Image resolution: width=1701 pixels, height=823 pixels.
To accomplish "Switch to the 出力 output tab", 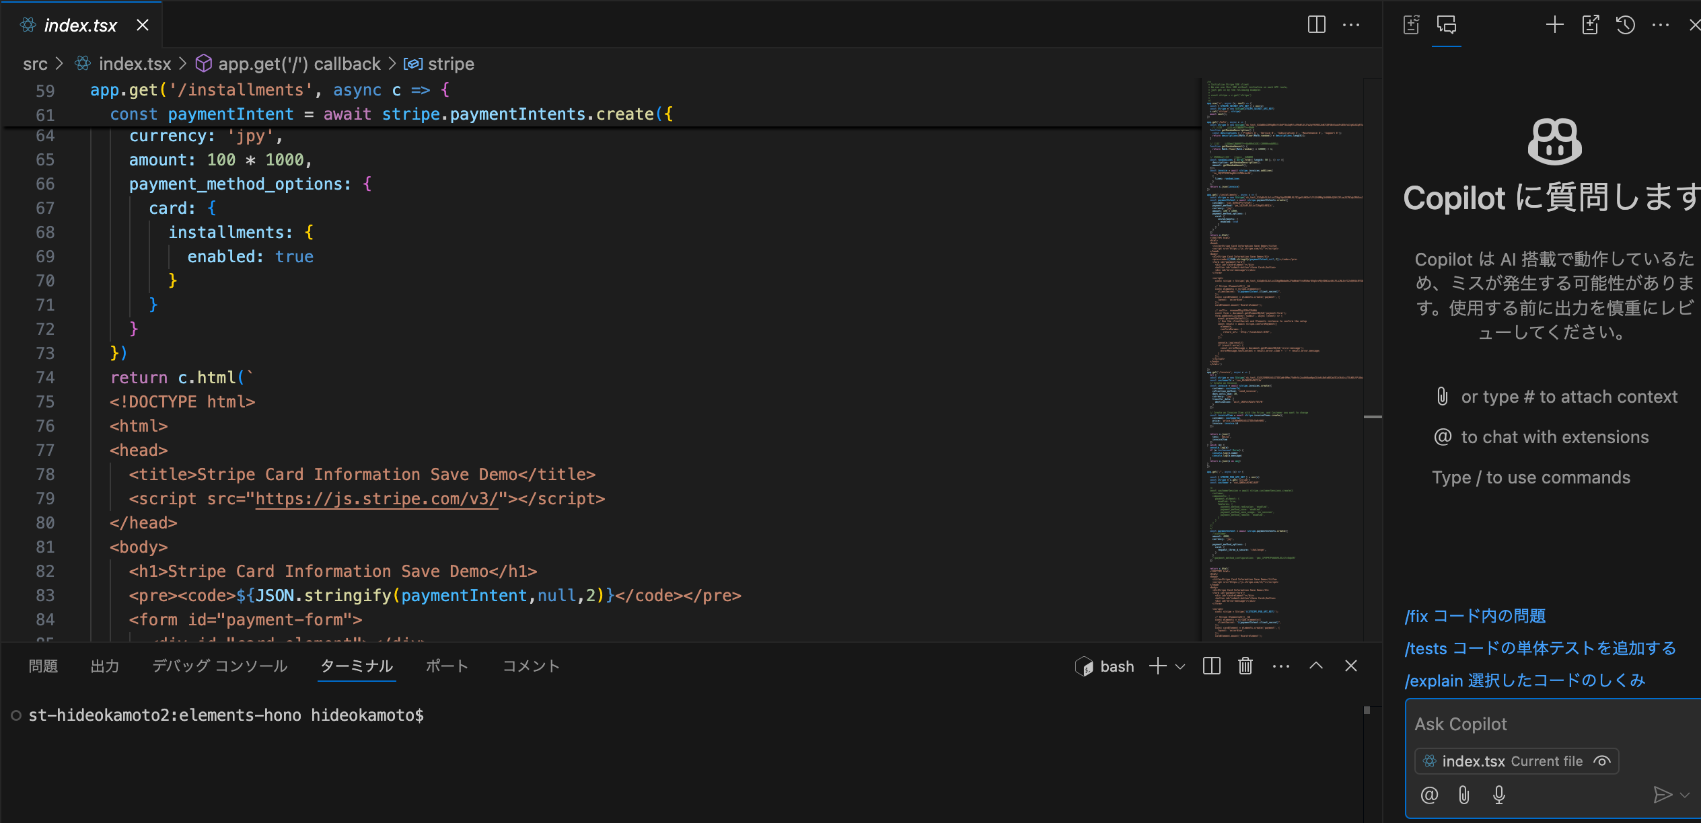I will click(x=105, y=666).
